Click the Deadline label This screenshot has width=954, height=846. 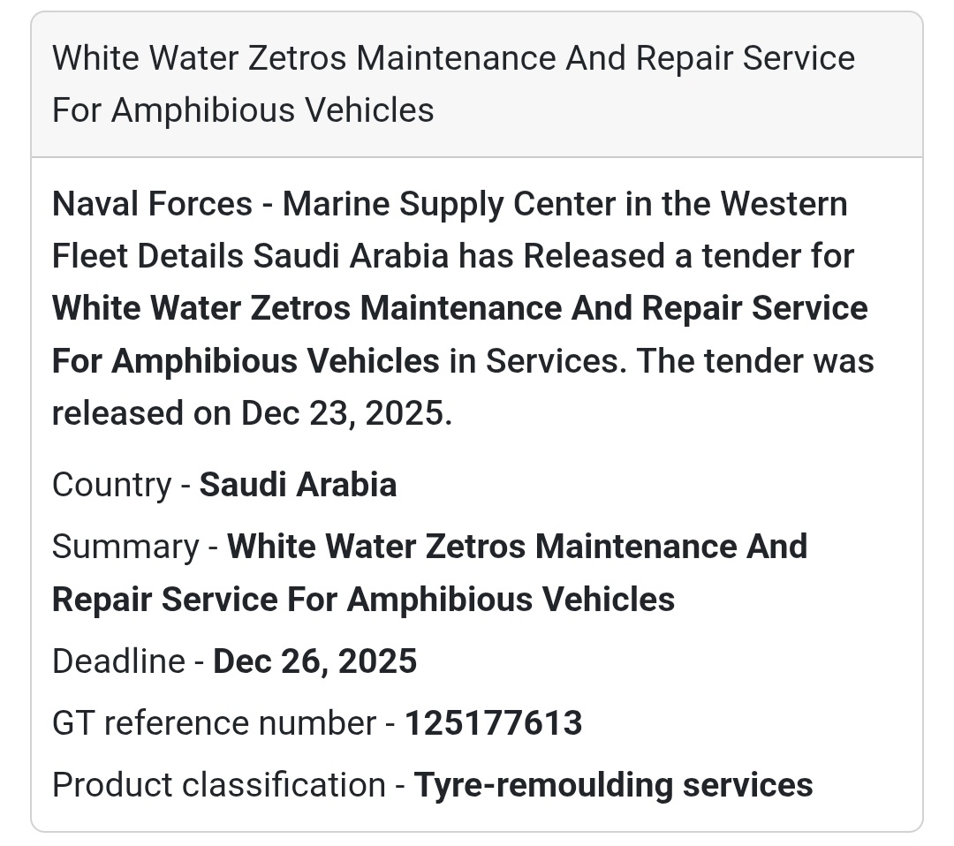point(118,661)
